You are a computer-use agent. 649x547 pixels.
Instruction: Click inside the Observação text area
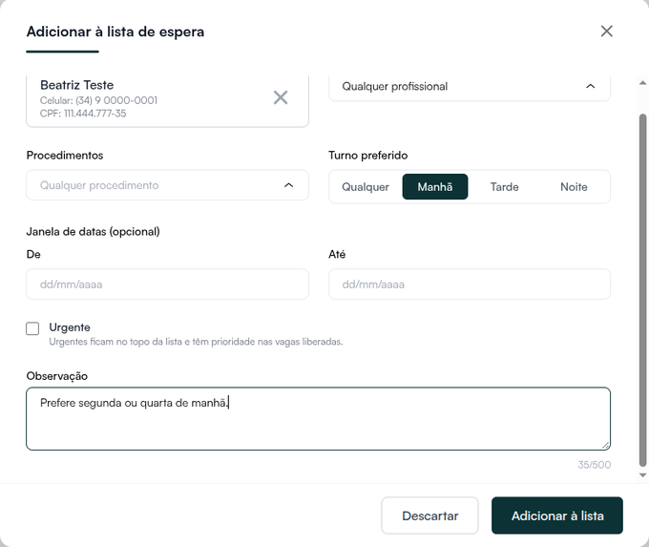318,419
